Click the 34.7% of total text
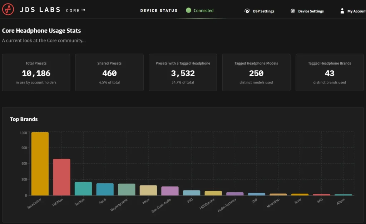Screen dimensions: 366x224 [x=183, y=82]
